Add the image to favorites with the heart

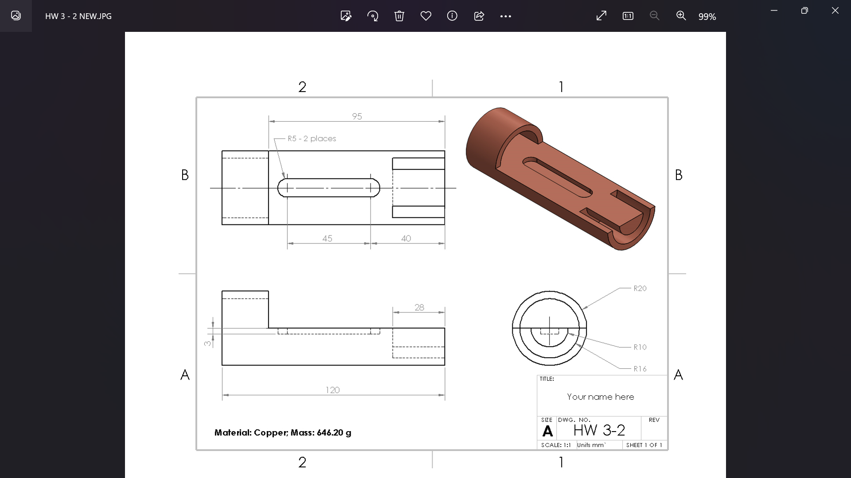coord(426,16)
